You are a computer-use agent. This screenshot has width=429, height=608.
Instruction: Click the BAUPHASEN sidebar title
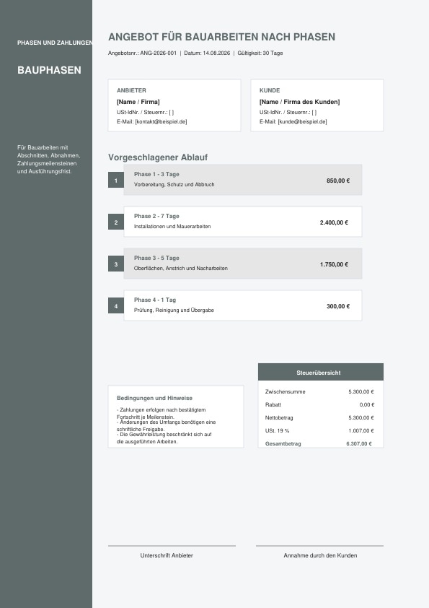(49, 70)
